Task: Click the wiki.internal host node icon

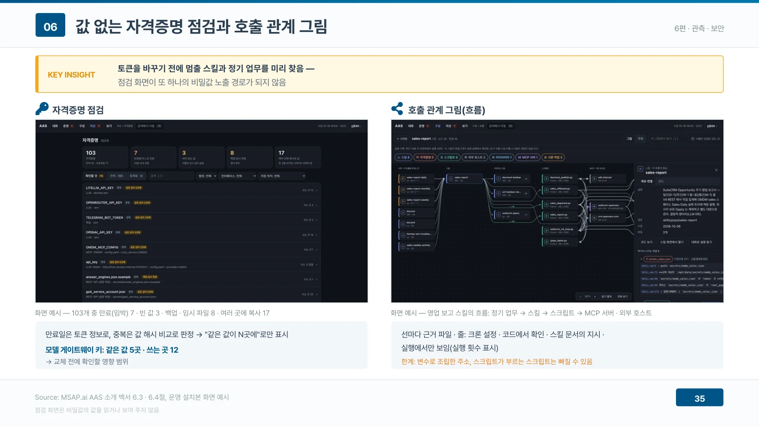Action: pyautogui.click(x=594, y=179)
